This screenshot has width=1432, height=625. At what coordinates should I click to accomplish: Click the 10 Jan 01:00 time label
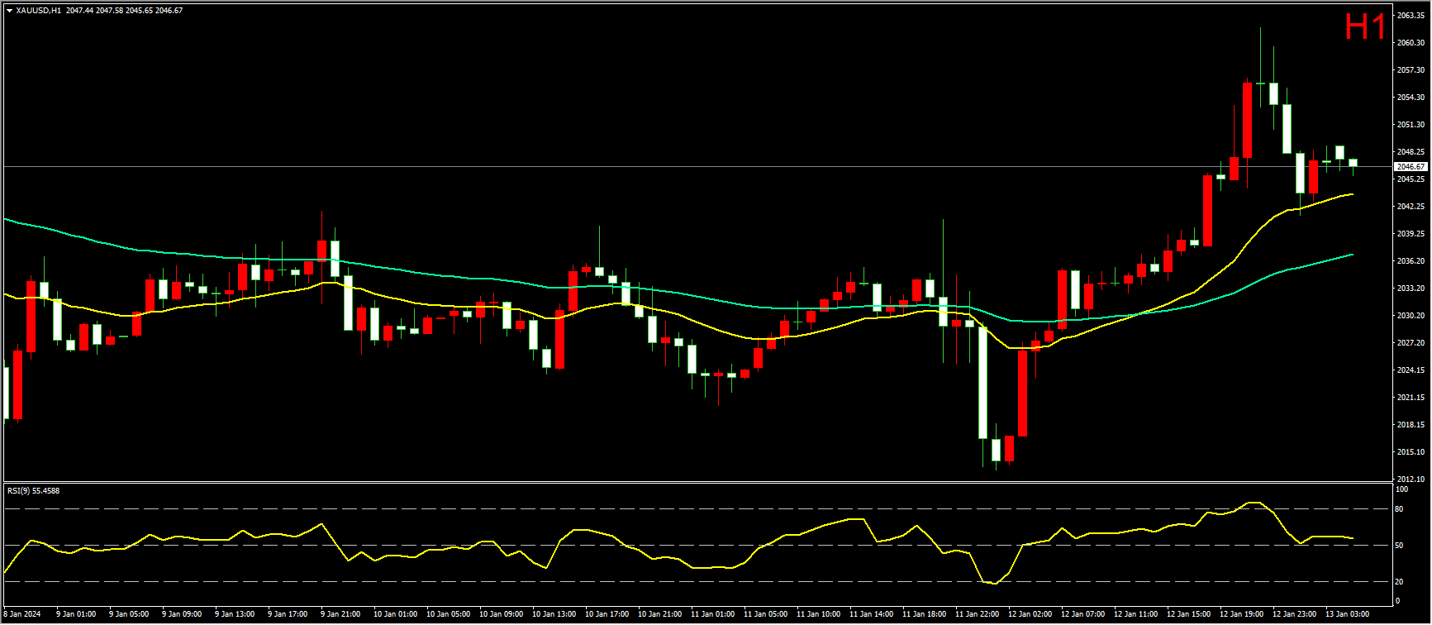point(395,614)
